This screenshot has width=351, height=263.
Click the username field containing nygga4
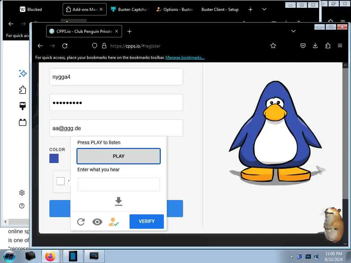coord(116,77)
